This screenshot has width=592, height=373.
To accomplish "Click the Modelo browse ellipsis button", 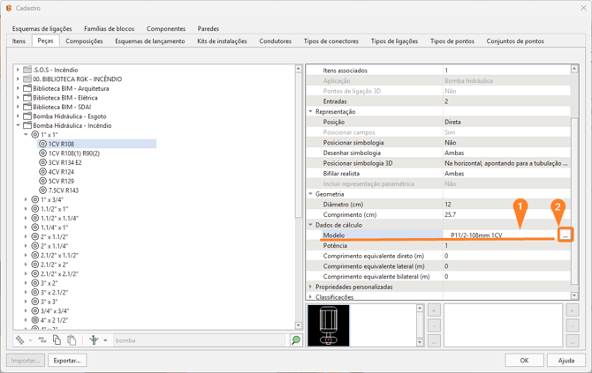I will (565, 235).
